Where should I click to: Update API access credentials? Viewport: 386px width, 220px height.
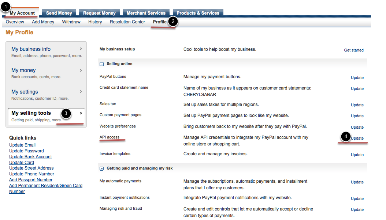[x=357, y=138]
